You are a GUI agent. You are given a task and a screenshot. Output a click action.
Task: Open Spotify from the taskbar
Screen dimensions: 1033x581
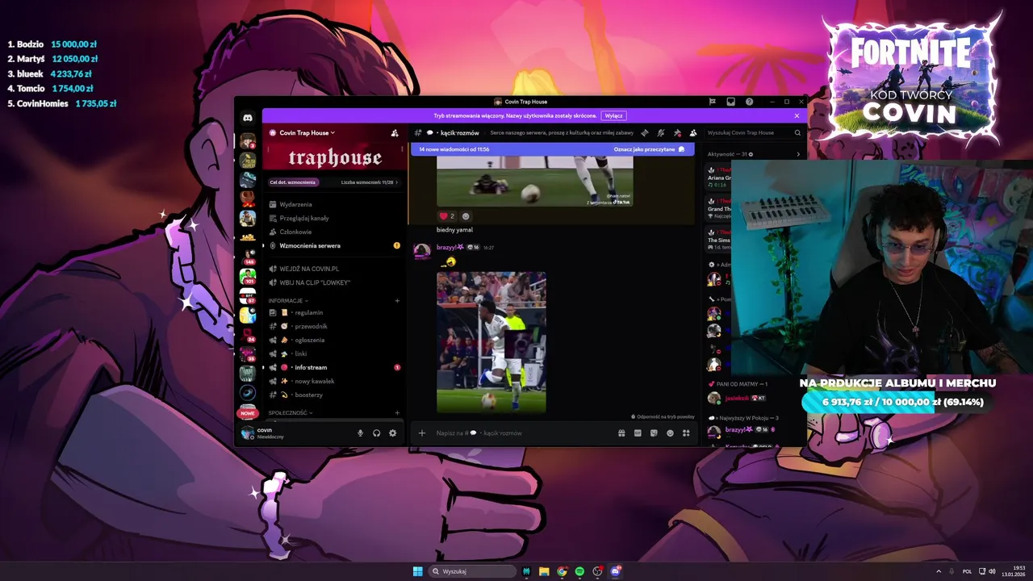[579, 571]
